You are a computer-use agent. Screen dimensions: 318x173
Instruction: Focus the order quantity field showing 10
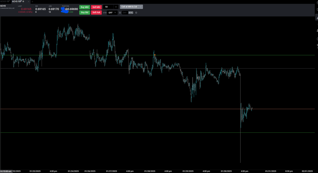(x=108, y=7)
